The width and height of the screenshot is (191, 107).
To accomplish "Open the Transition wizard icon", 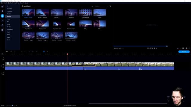I will (44, 51).
